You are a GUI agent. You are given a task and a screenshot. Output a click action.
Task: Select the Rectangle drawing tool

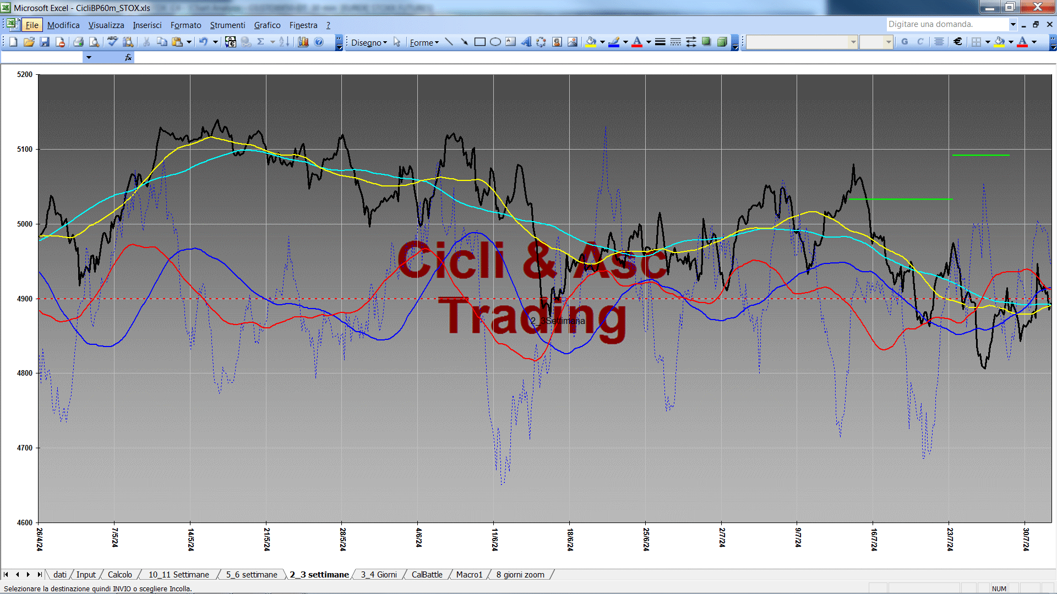(480, 42)
